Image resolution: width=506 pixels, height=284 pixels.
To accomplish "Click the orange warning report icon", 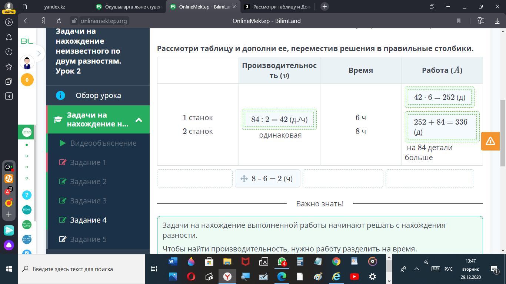I will 490,141.
